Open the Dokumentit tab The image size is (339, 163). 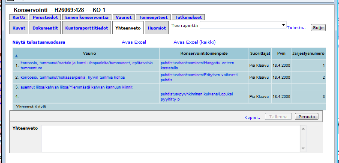45,28
